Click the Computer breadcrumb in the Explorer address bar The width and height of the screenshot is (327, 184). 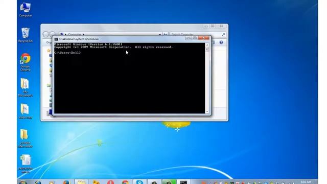point(75,34)
